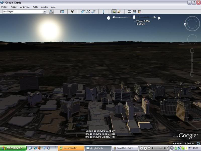Click the search magnifier button
Viewport: 201px width, 151px height.
(52, 12)
